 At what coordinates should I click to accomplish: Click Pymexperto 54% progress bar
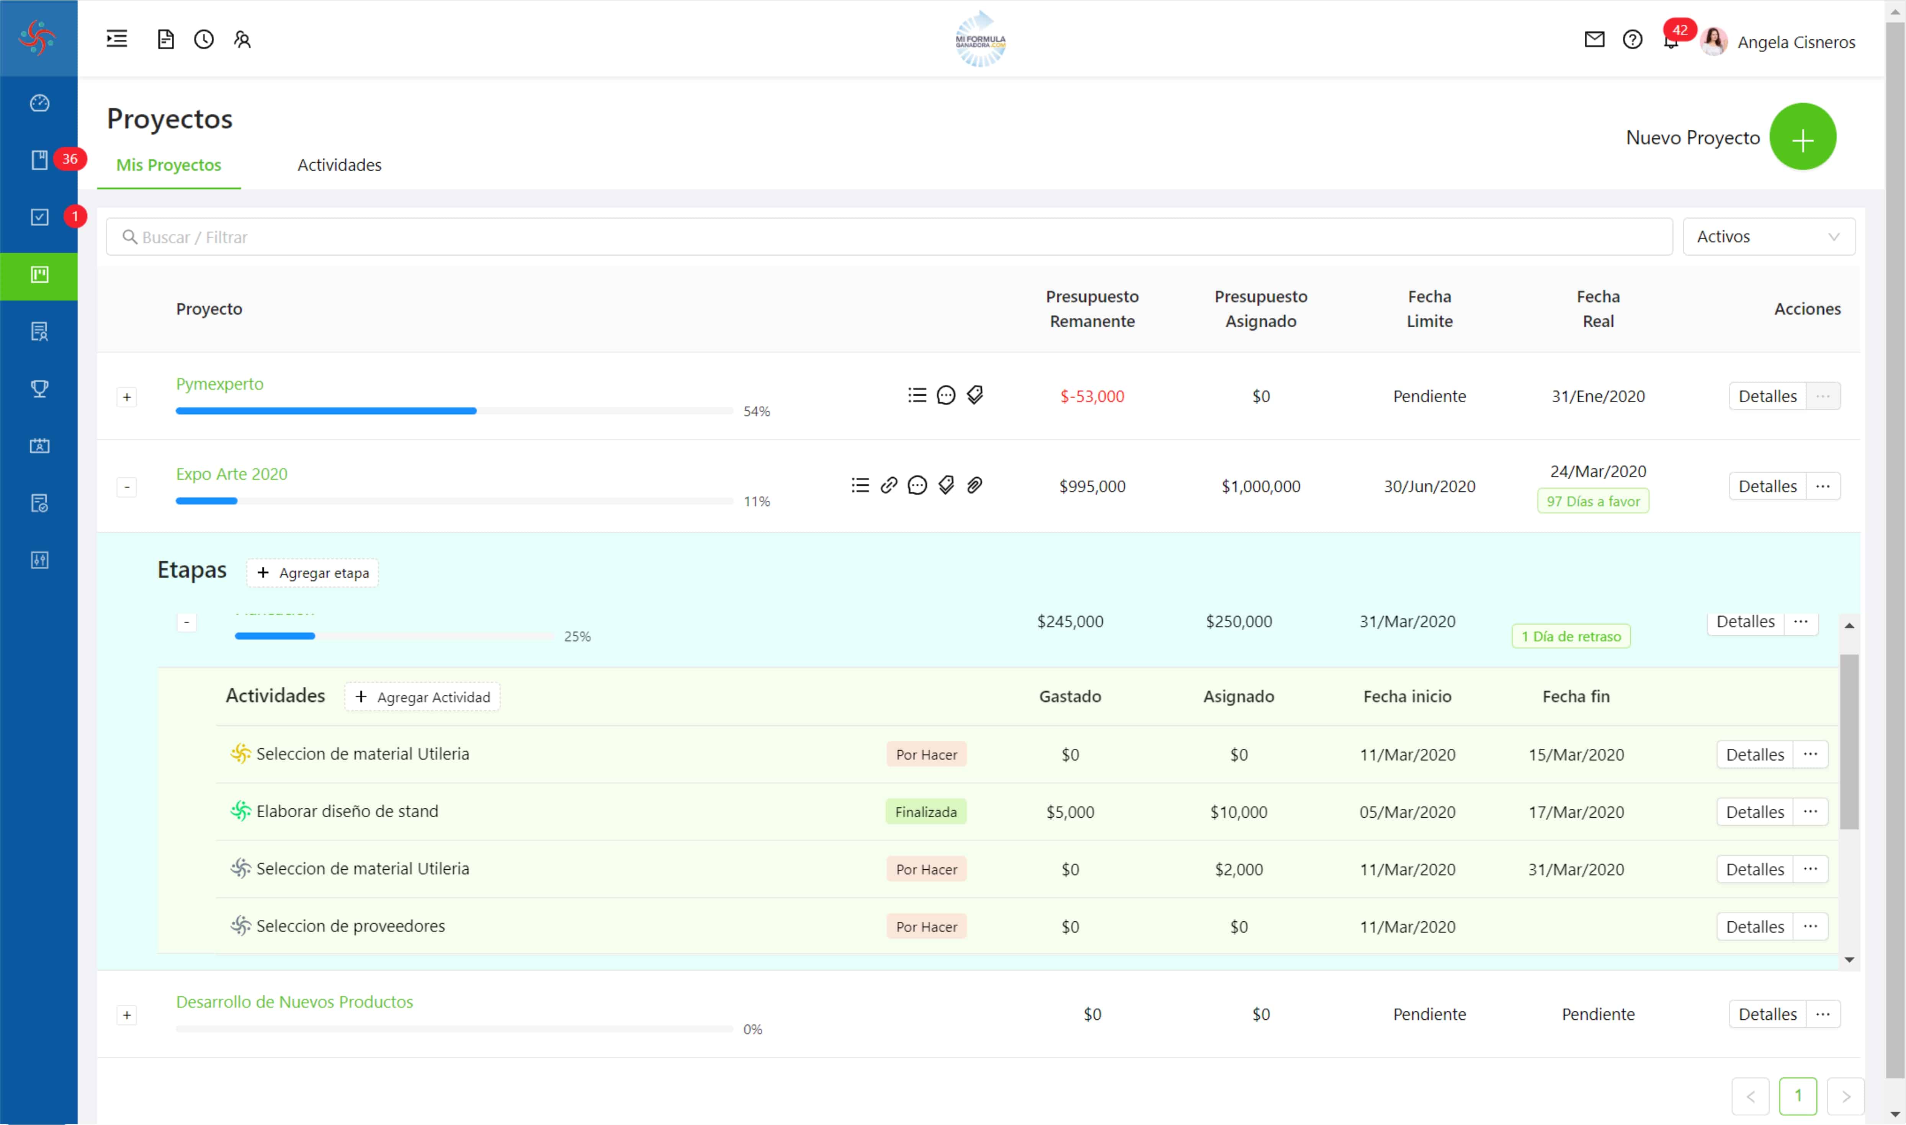tap(454, 411)
